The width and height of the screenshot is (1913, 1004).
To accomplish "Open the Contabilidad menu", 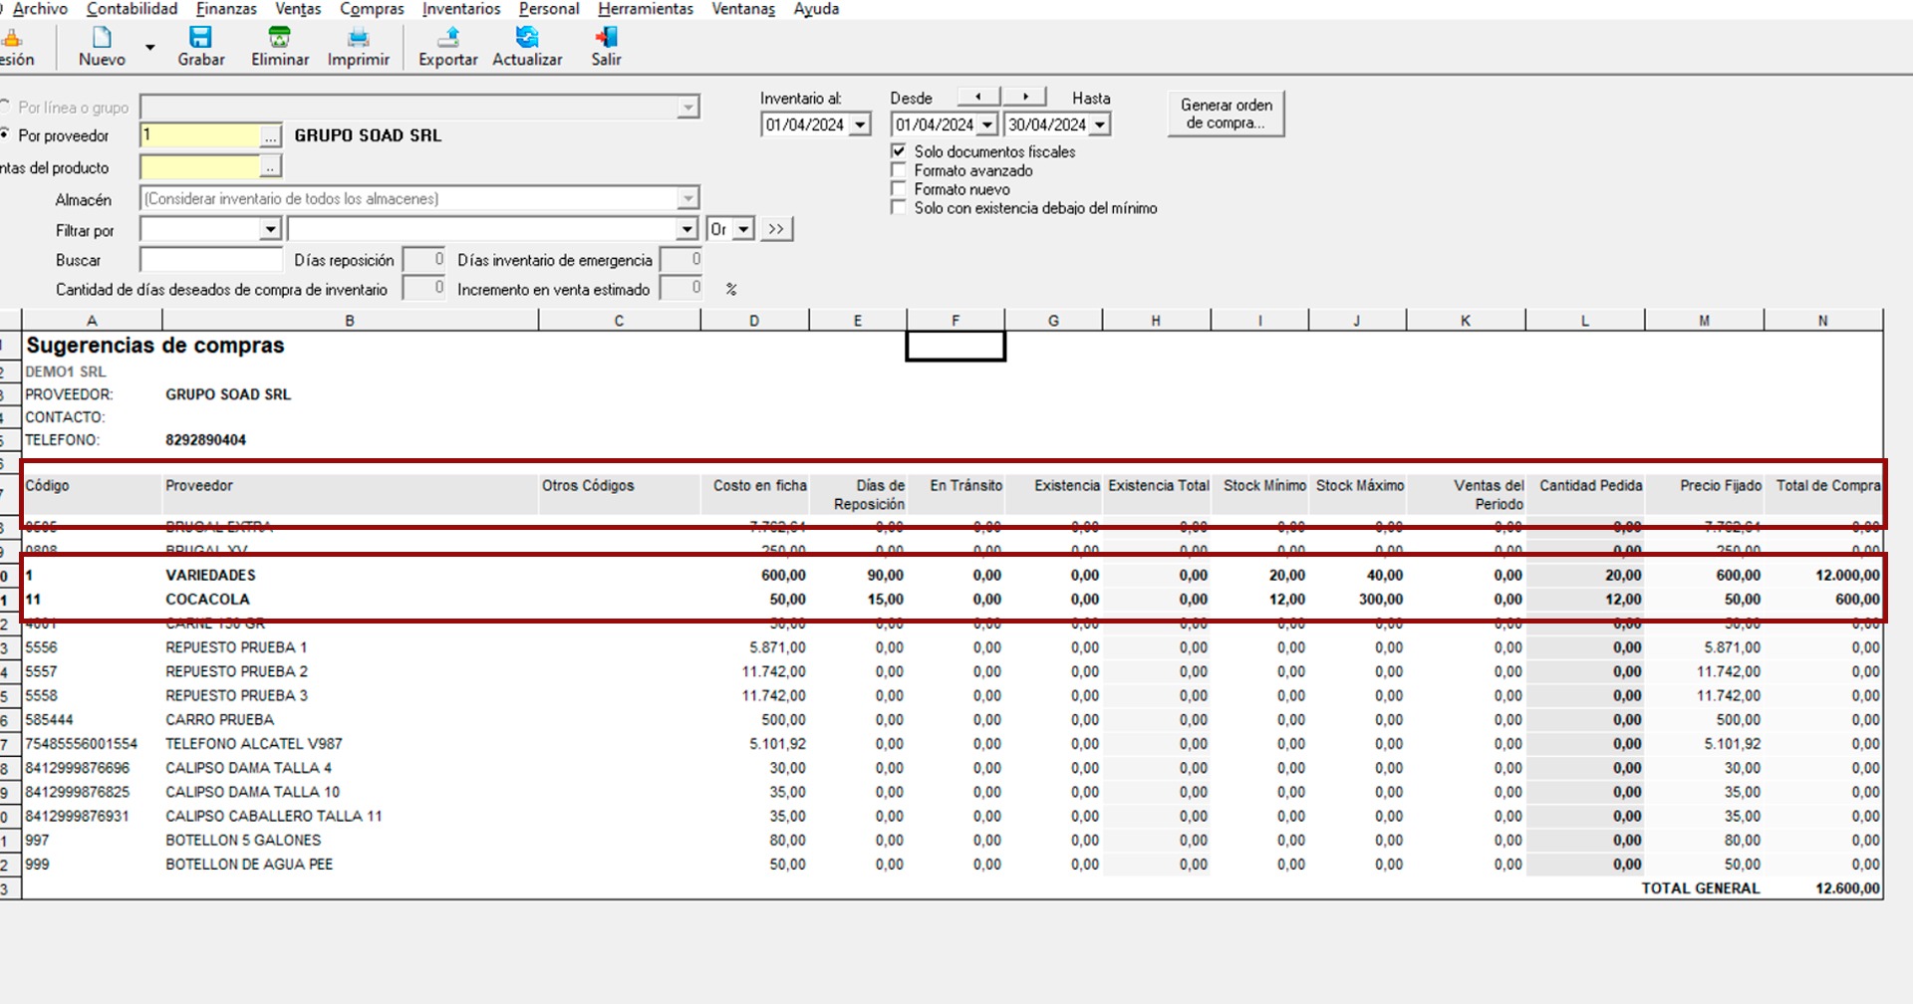I will pyautogui.click(x=132, y=9).
